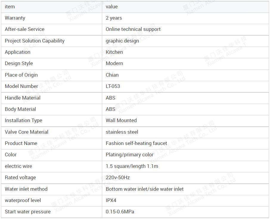The height and width of the screenshot is (219, 270).
Task: Select the '0.15-0.6MPa' water pressure value
Action: click(x=120, y=212)
